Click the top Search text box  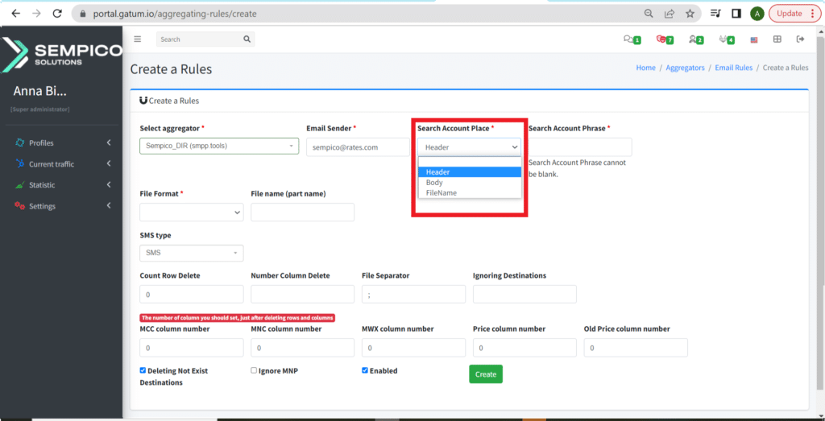click(x=199, y=39)
